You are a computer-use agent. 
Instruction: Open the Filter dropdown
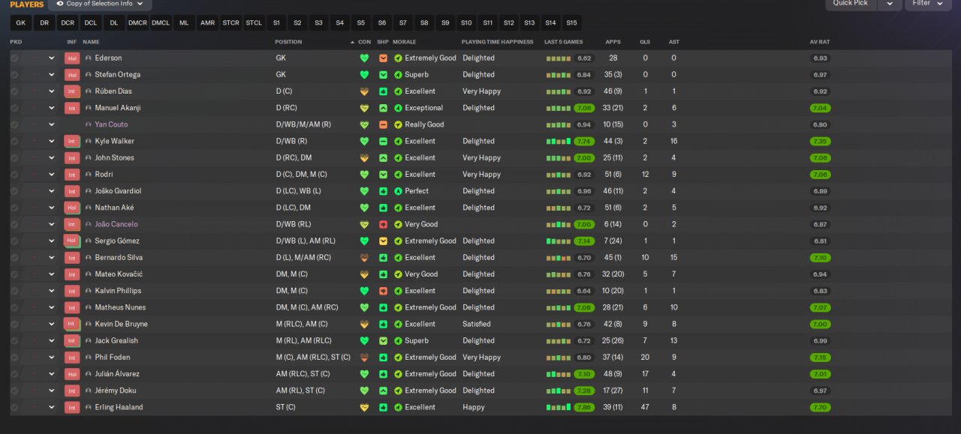929,3
